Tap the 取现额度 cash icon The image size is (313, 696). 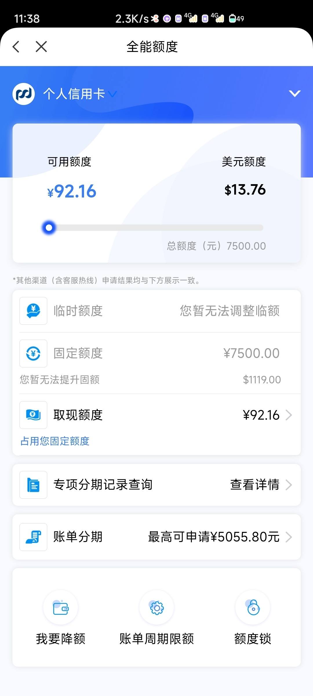click(33, 415)
